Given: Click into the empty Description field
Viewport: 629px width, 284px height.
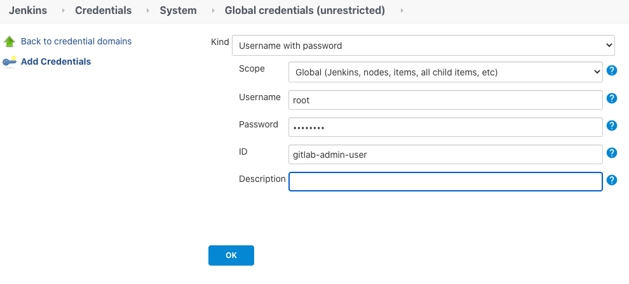Looking at the screenshot, I should [x=445, y=182].
